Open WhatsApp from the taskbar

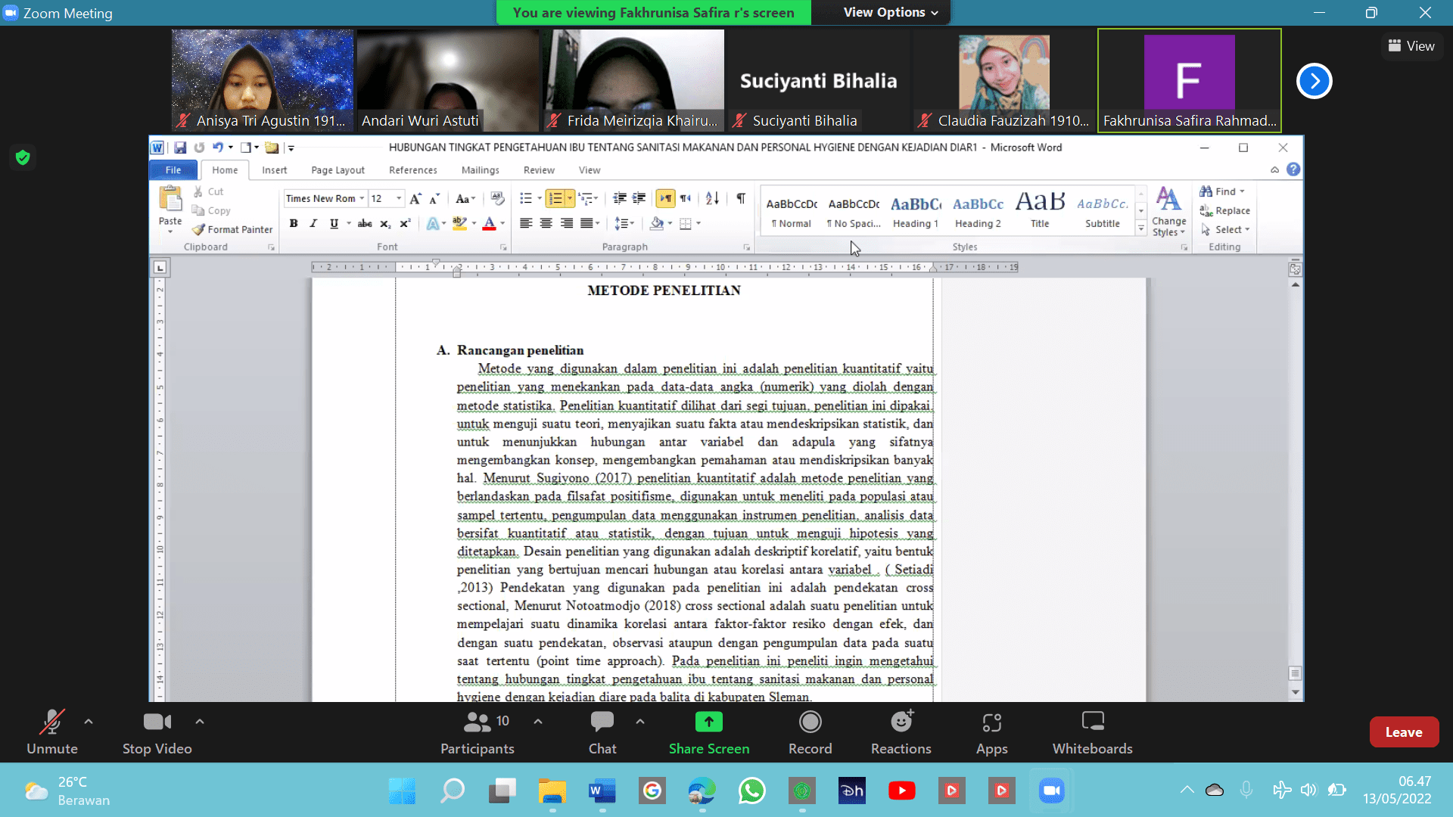click(x=752, y=791)
